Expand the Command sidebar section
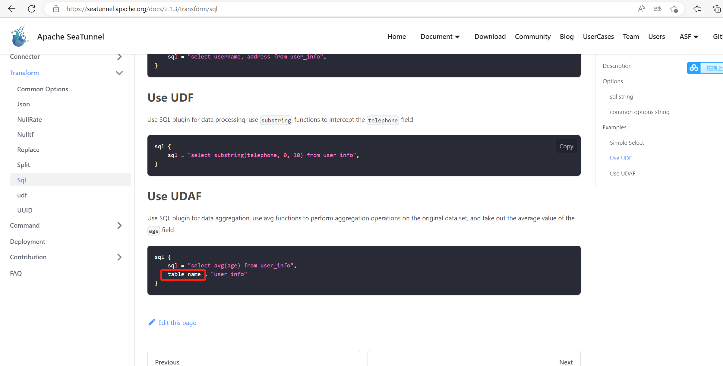The width and height of the screenshot is (723, 366). [119, 226]
